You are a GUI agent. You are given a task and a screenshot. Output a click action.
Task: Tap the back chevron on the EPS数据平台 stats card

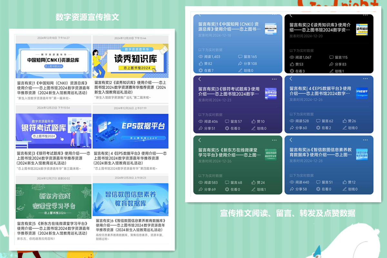pos(291,79)
